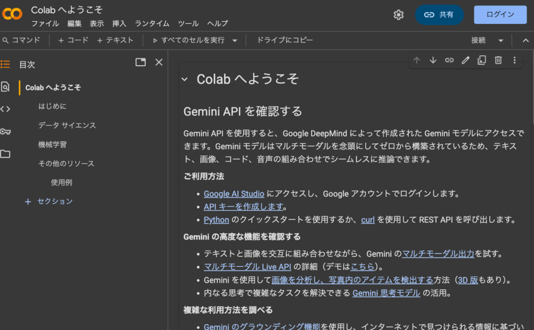
Task: Add a code cell with + コード
Action: [73, 40]
